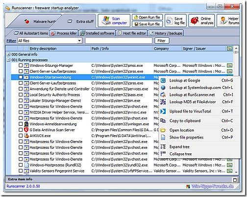Image resolution: width=247 pixels, height=197 pixels.
Task: Click the VirusTotal upload icon
Action: 163,112
